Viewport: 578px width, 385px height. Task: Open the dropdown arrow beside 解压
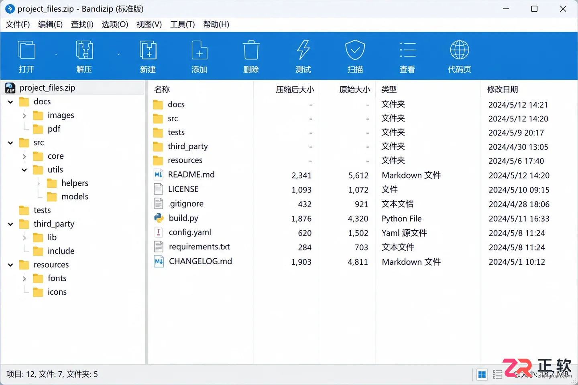tap(118, 54)
